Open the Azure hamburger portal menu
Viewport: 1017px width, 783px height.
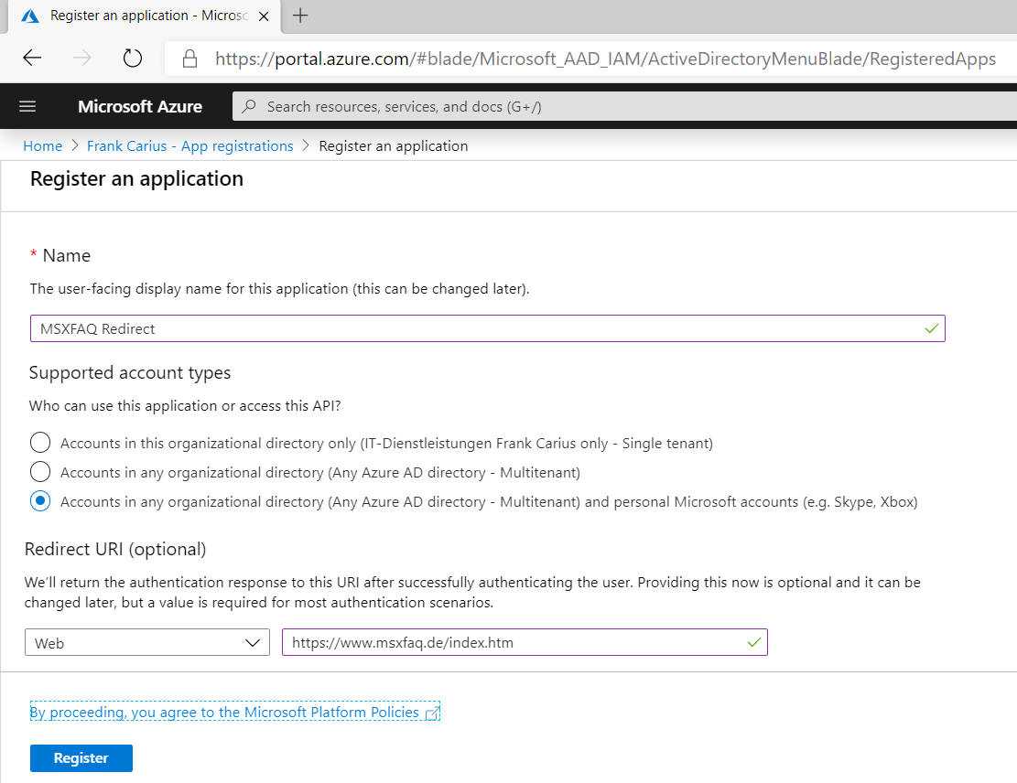point(27,106)
